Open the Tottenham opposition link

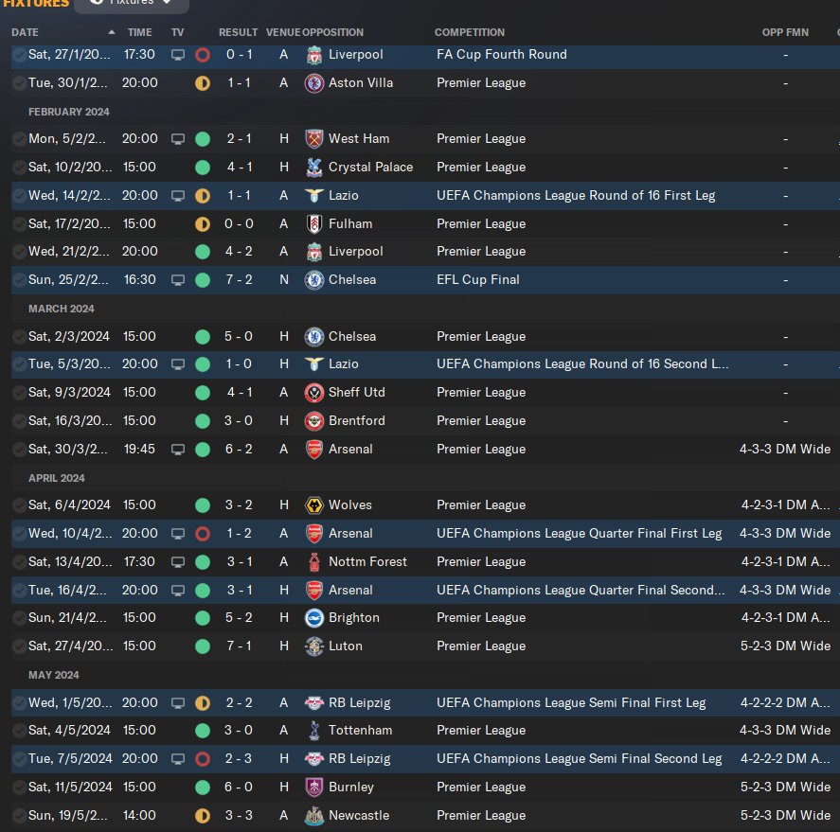(x=360, y=731)
